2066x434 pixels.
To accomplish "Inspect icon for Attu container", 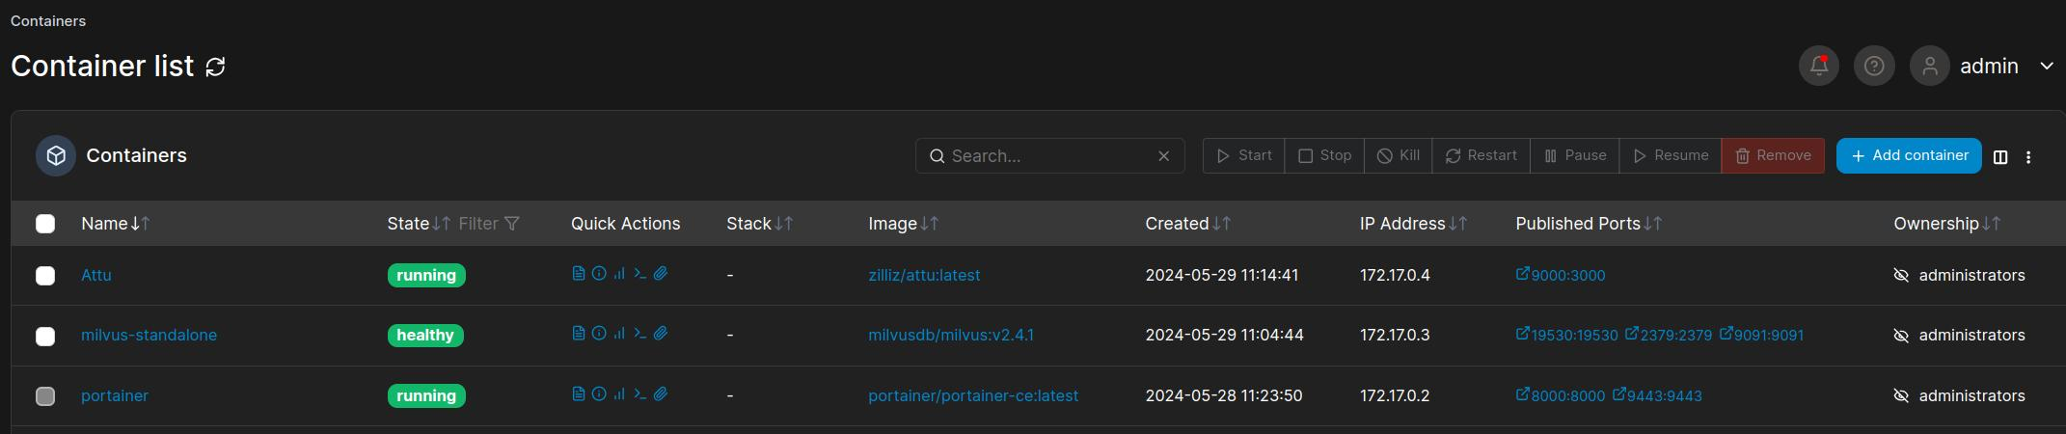I will pyautogui.click(x=599, y=274).
